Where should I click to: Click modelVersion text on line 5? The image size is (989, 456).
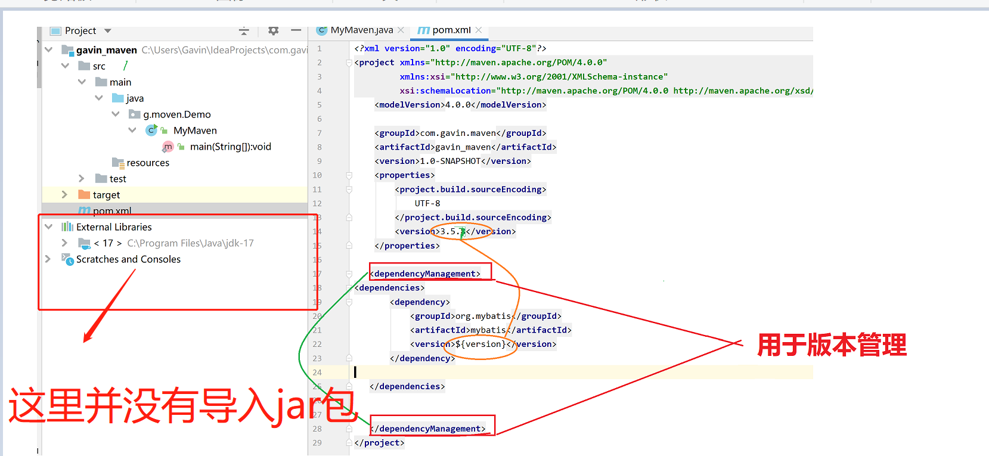[460, 105]
